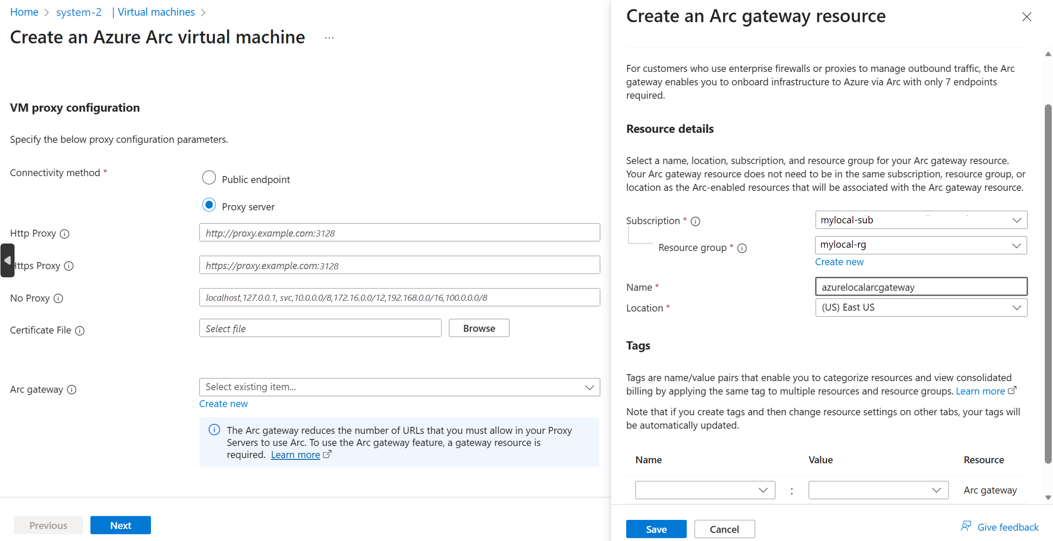Click the Http Proxy info icon
Screen dimensions: 1053x541
click(x=65, y=234)
